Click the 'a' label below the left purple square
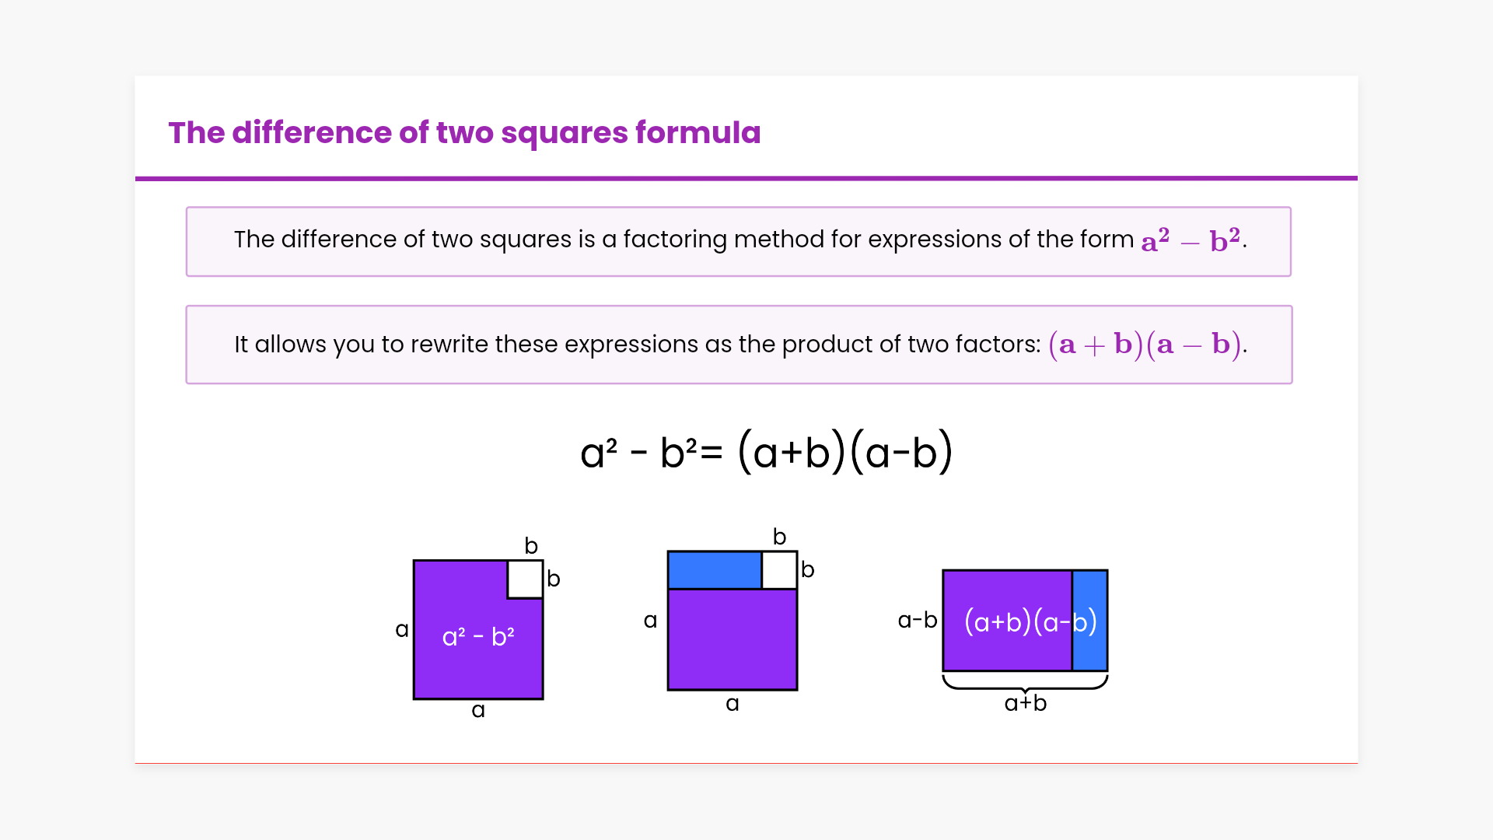 (x=478, y=710)
